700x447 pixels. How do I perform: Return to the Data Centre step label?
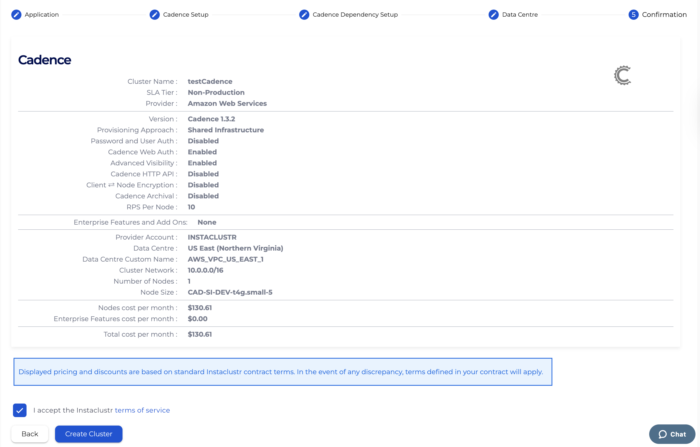(520, 14)
